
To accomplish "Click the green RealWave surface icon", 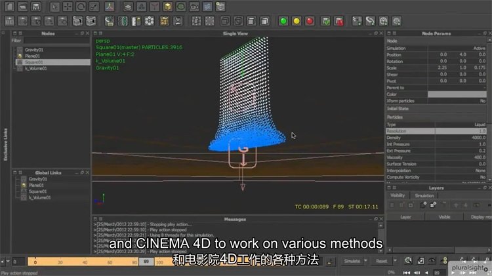I will (x=181, y=7).
